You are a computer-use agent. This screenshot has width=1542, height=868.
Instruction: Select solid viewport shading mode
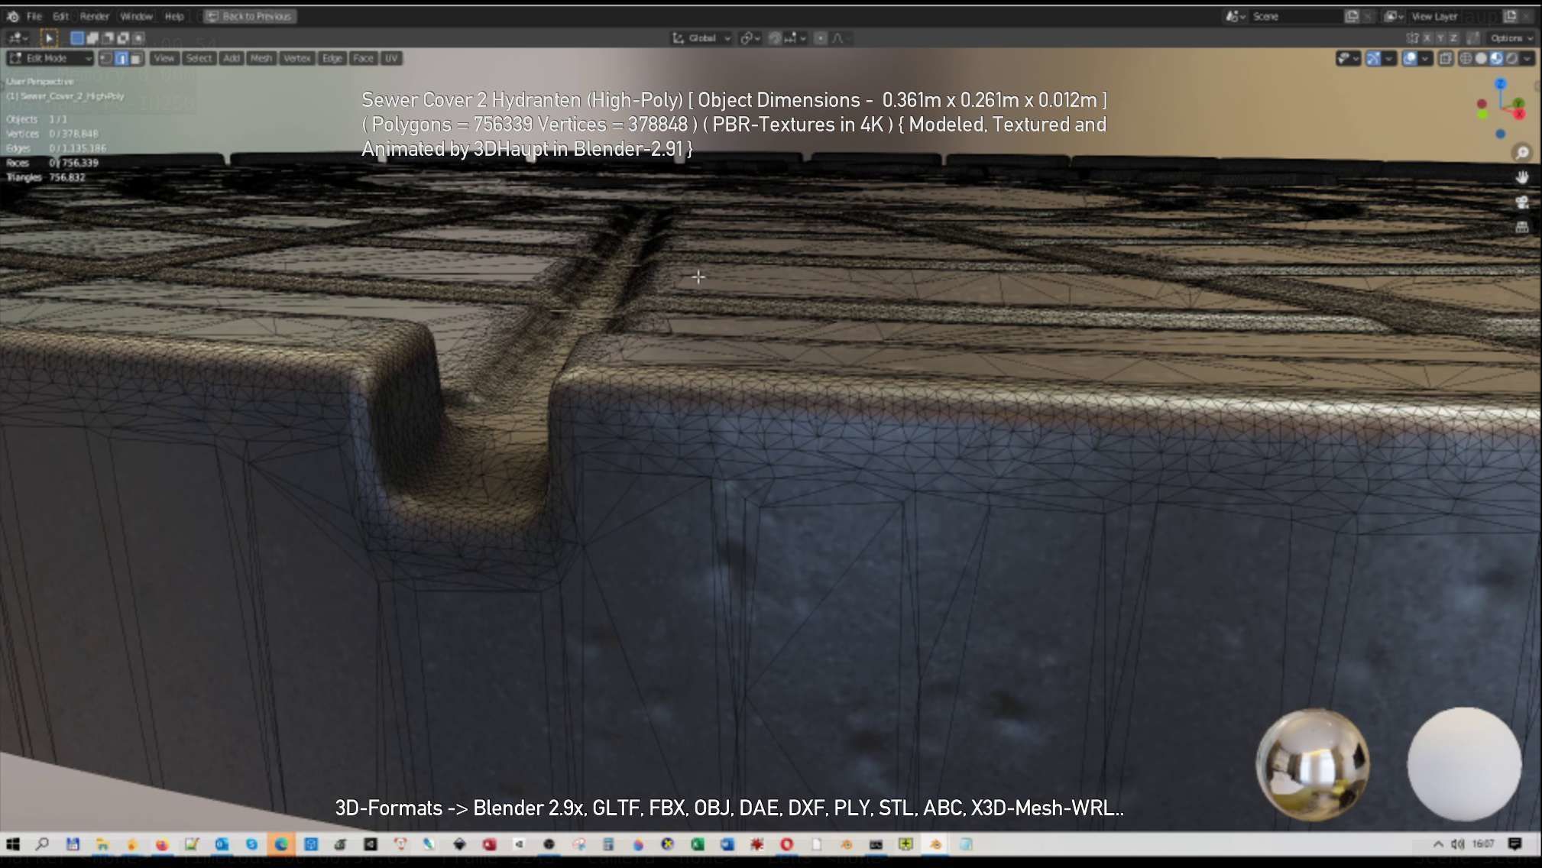tap(1481, 59)
